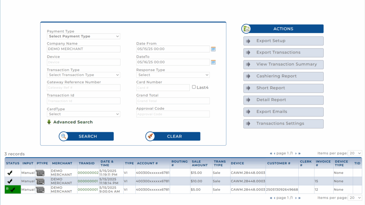This screenshot has width=365, height=205.
Task: Open View Transaction Summary action
Action: click(283, 64)
